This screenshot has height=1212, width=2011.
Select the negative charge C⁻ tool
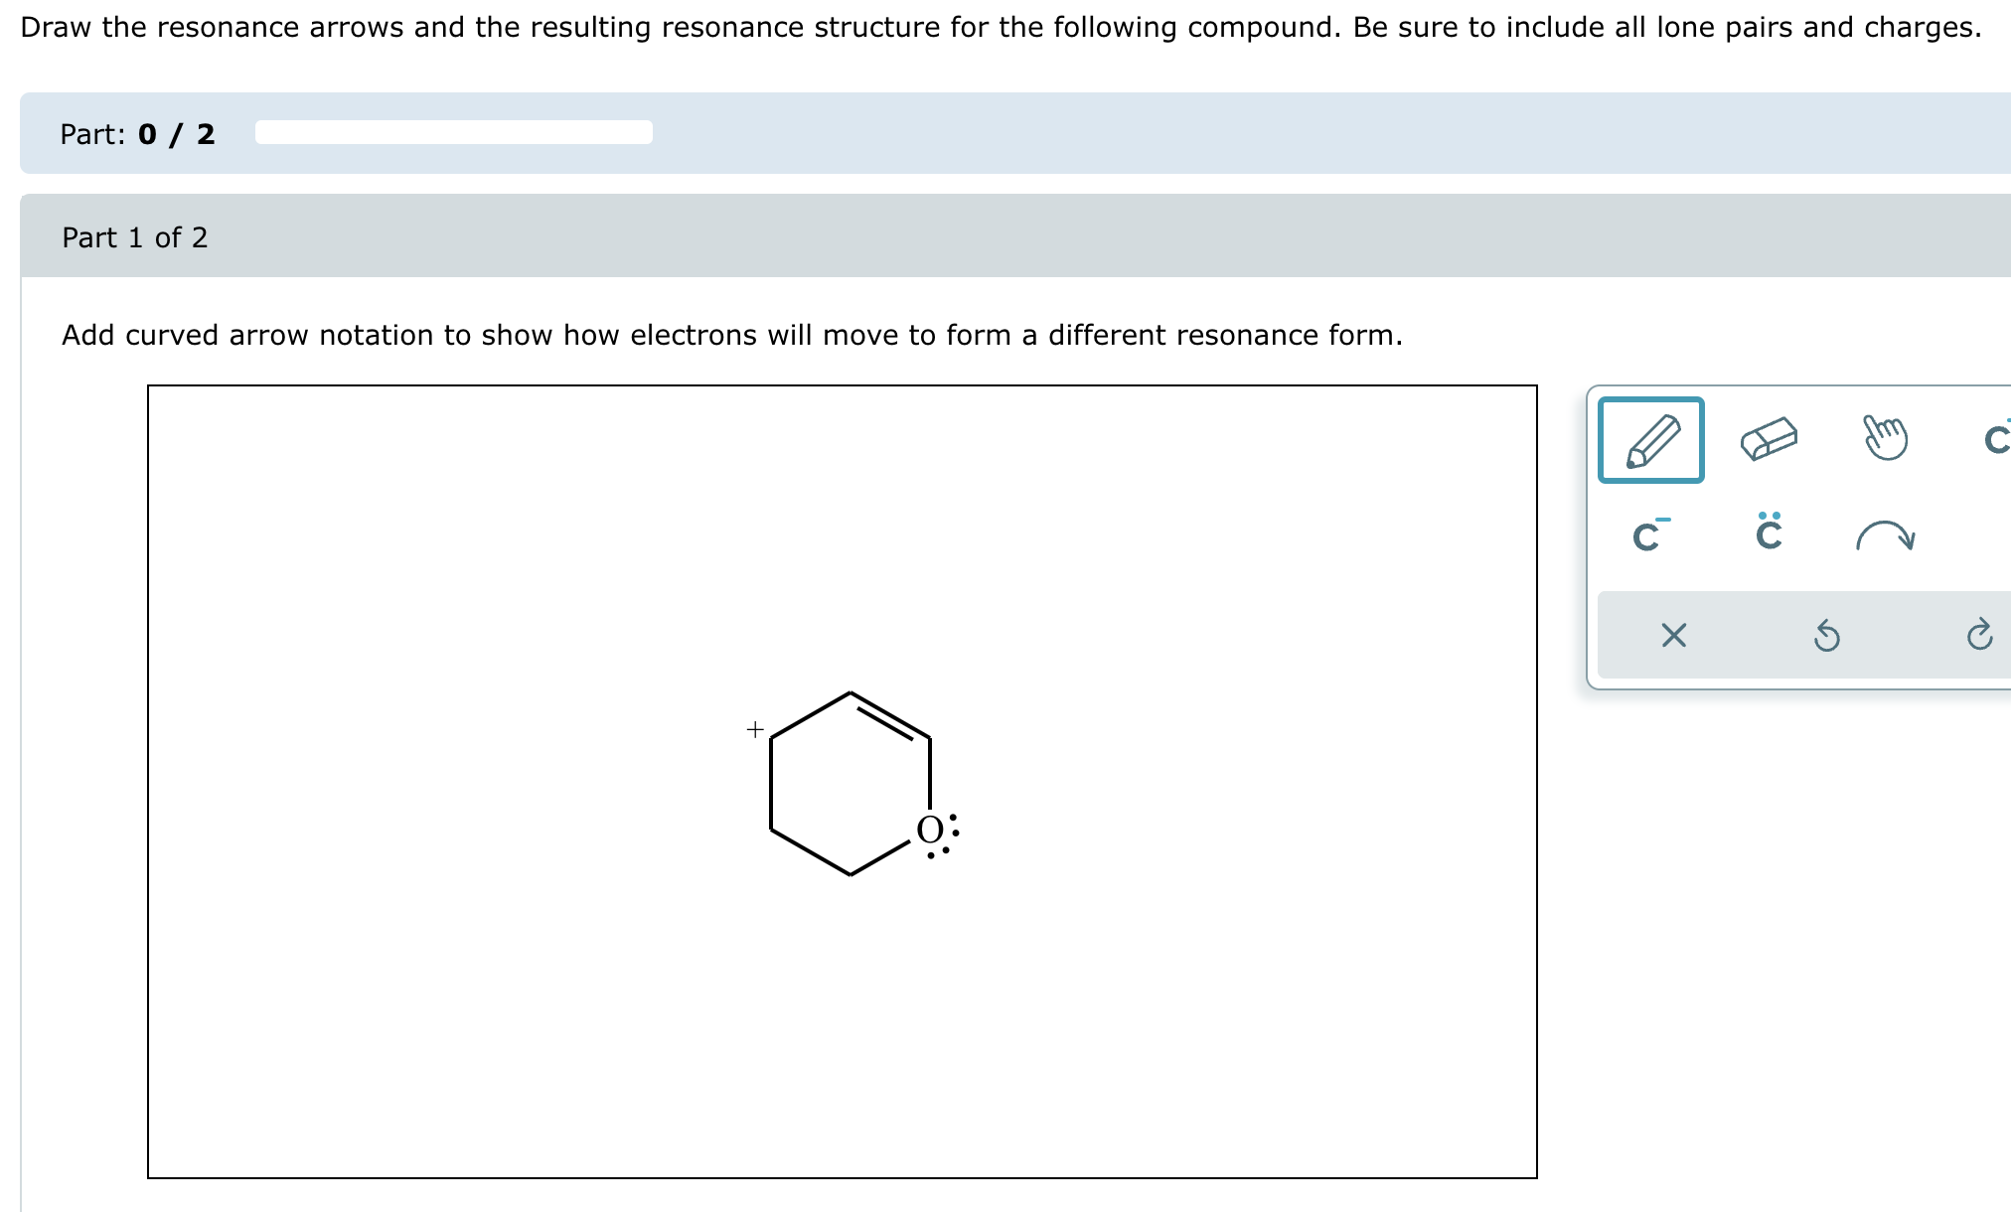[x=1646, y=537]
